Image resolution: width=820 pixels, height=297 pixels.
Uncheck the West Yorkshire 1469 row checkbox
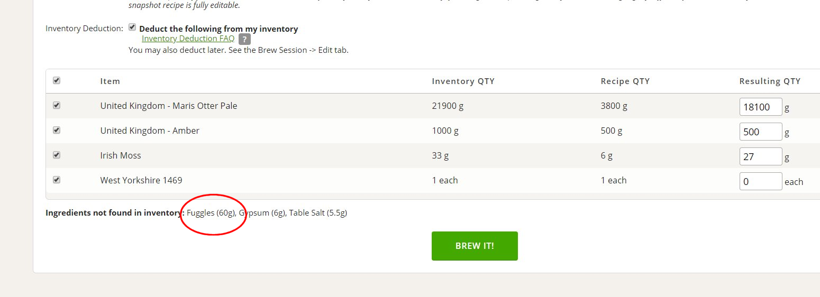click(x=57, y=180)
